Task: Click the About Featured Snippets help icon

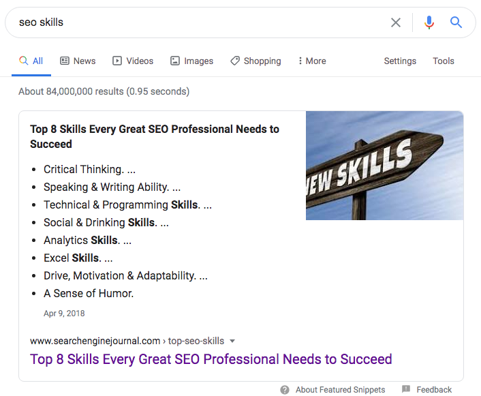Action: coord(285,390)
